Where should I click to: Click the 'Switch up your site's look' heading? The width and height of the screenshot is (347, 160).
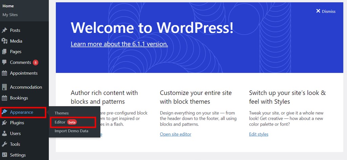(x=287, y=97)
